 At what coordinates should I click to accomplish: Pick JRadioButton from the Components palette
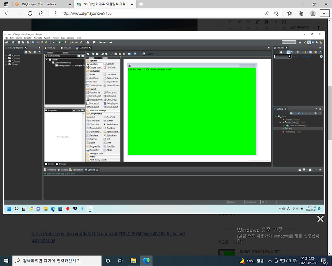111,124
